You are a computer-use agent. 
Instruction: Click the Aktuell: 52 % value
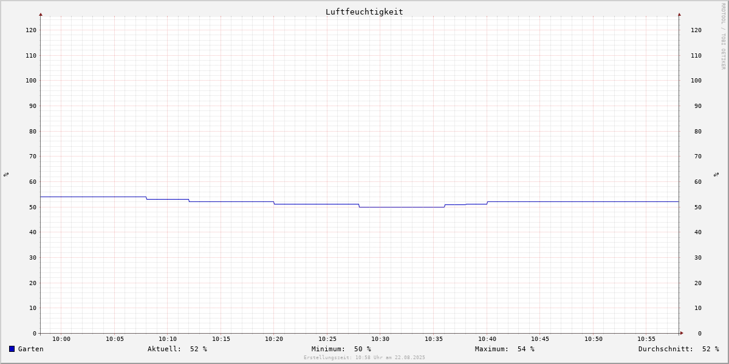[177, 349]
